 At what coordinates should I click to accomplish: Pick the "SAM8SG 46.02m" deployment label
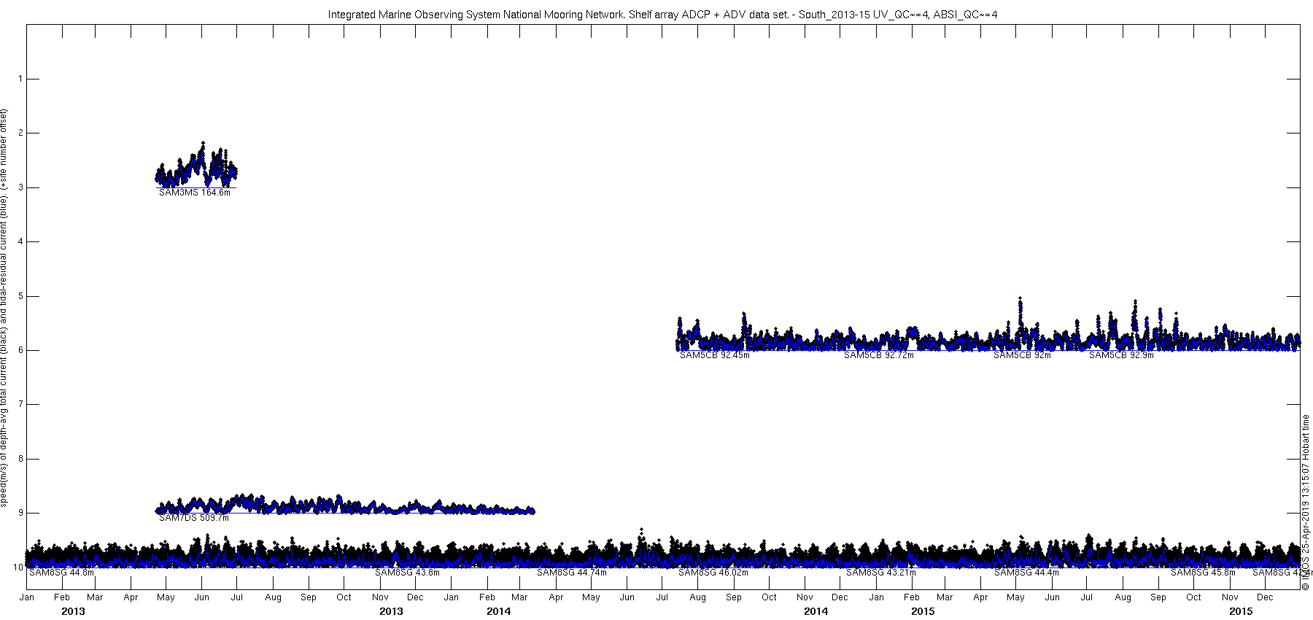[713, 573]
